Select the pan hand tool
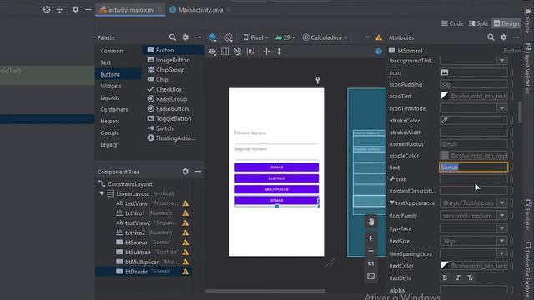This screenshot has width=534, height=300. point(370,222)
